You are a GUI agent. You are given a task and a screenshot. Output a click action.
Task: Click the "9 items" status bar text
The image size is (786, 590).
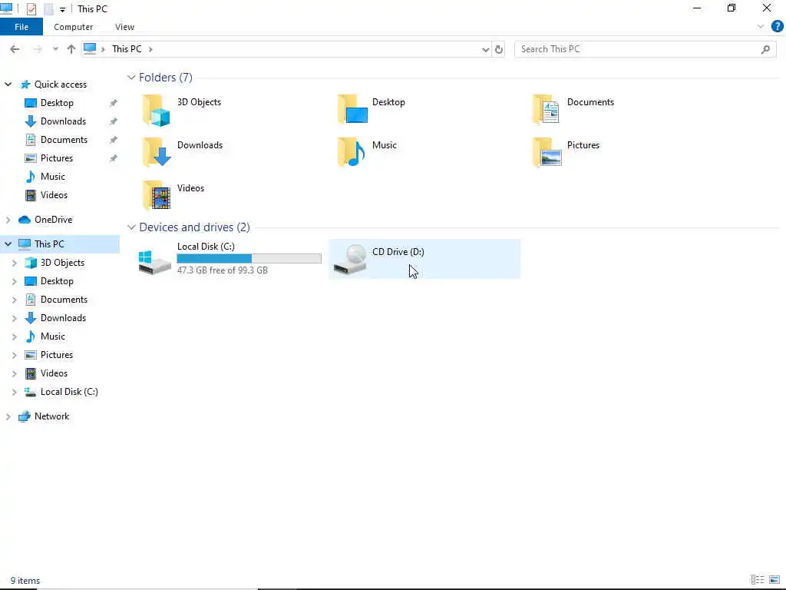point(25,581)
